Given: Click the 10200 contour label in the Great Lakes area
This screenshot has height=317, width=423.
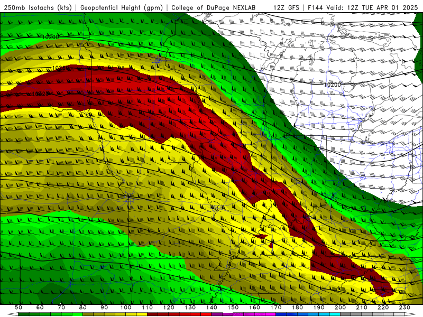Looking at the screenshot, I should pyautogui.click(x=333, y=85).
